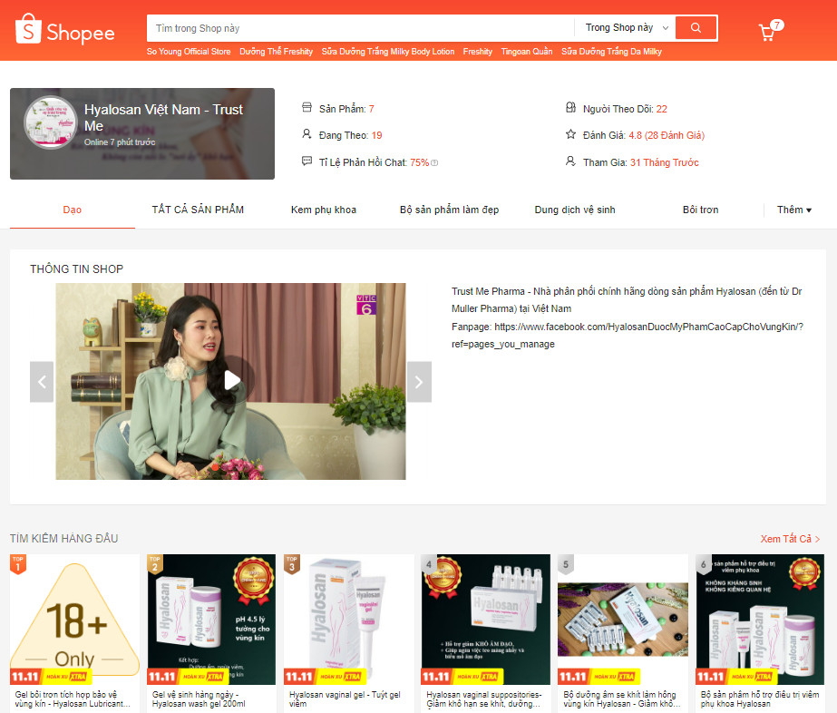The width and height of the screenshot is (837, 713).
Task: Click the TOP 2 ranking badge
Action: tap(155, 563)
